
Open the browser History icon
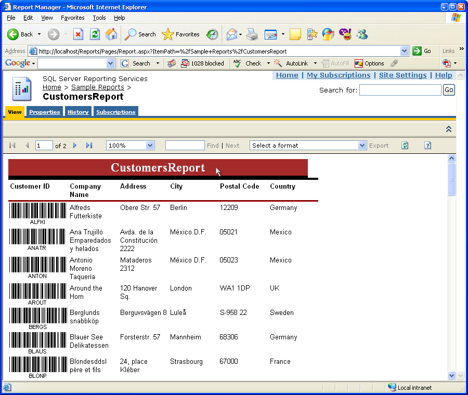(212, 34)
